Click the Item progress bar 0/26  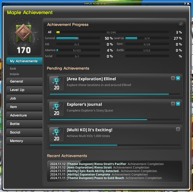147,44
